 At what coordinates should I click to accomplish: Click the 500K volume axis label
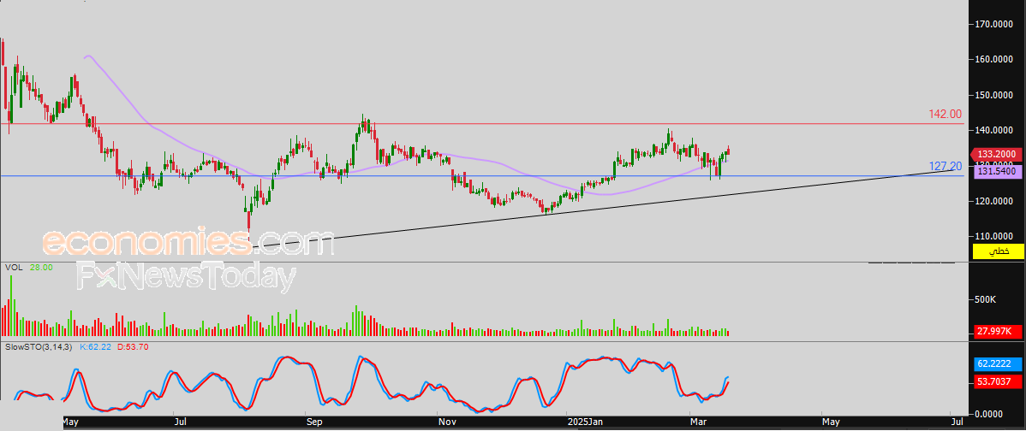point(986,299)
